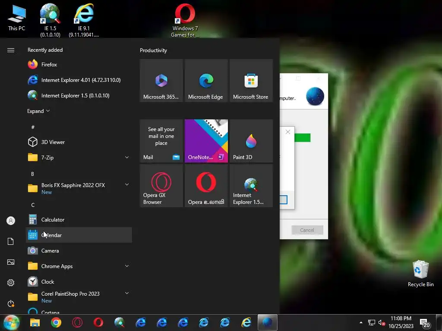
Task: Launch Internet Explorer 4.01 from the Start menu list
Action: (x=79, y=80)
